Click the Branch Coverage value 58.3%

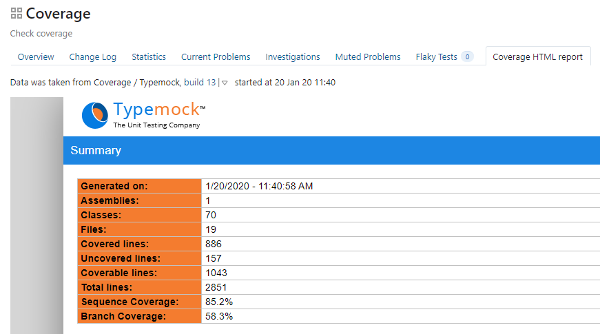219,316
